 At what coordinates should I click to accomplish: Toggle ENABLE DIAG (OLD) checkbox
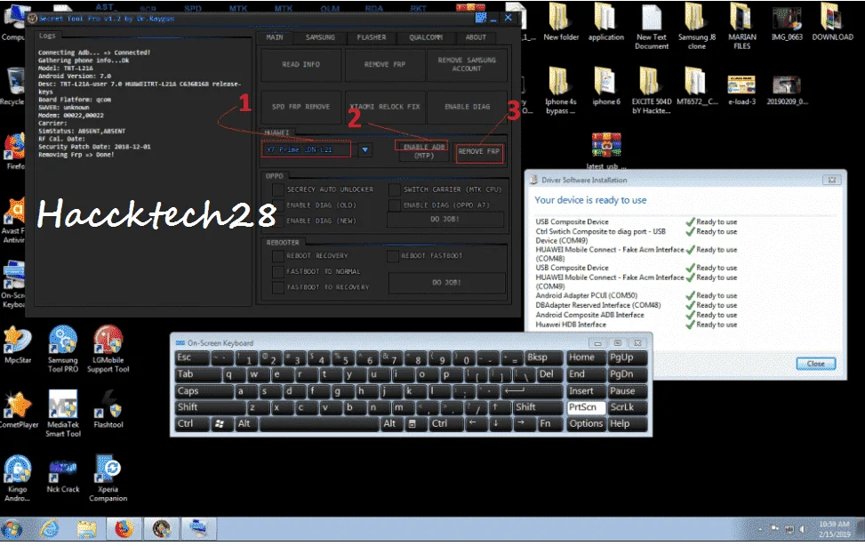(x=278, y=205)
